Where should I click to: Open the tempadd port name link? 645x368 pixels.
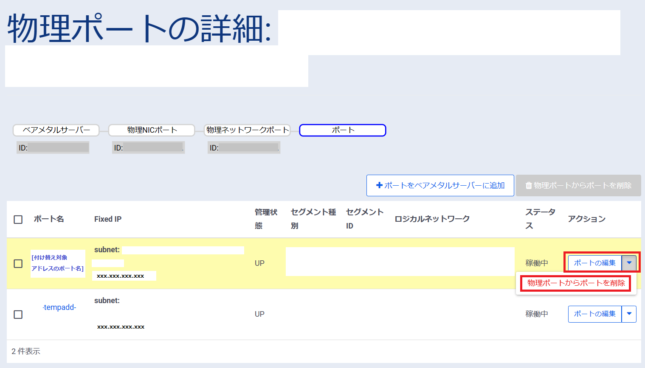click(59, 307)
